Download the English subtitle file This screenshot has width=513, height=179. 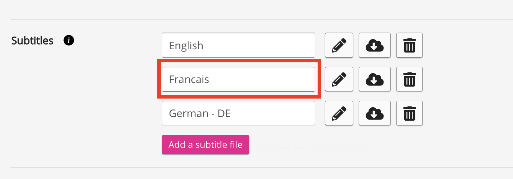pos(374,45)
